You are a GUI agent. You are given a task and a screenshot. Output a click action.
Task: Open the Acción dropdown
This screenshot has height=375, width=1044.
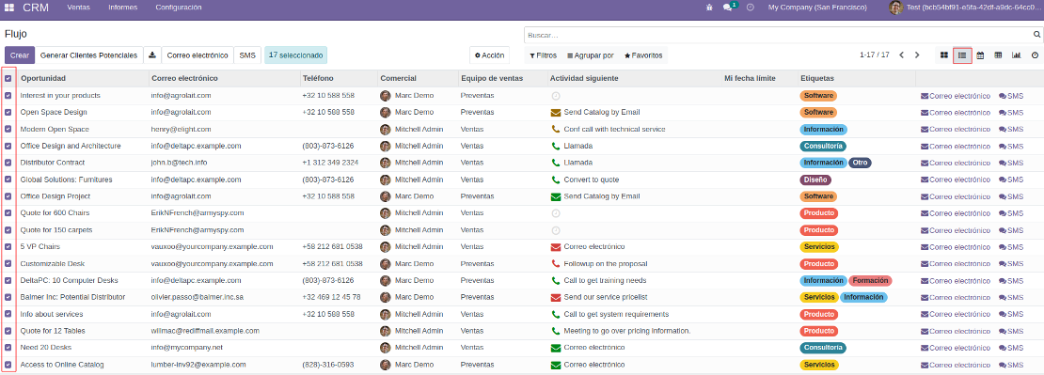489,55
